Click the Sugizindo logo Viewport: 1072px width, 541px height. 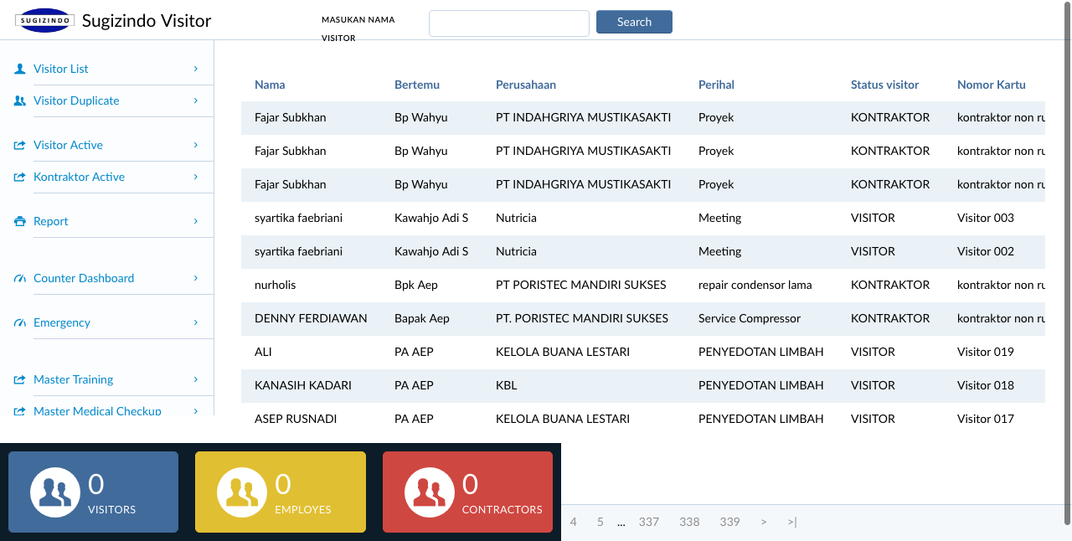tap(44, 20)
